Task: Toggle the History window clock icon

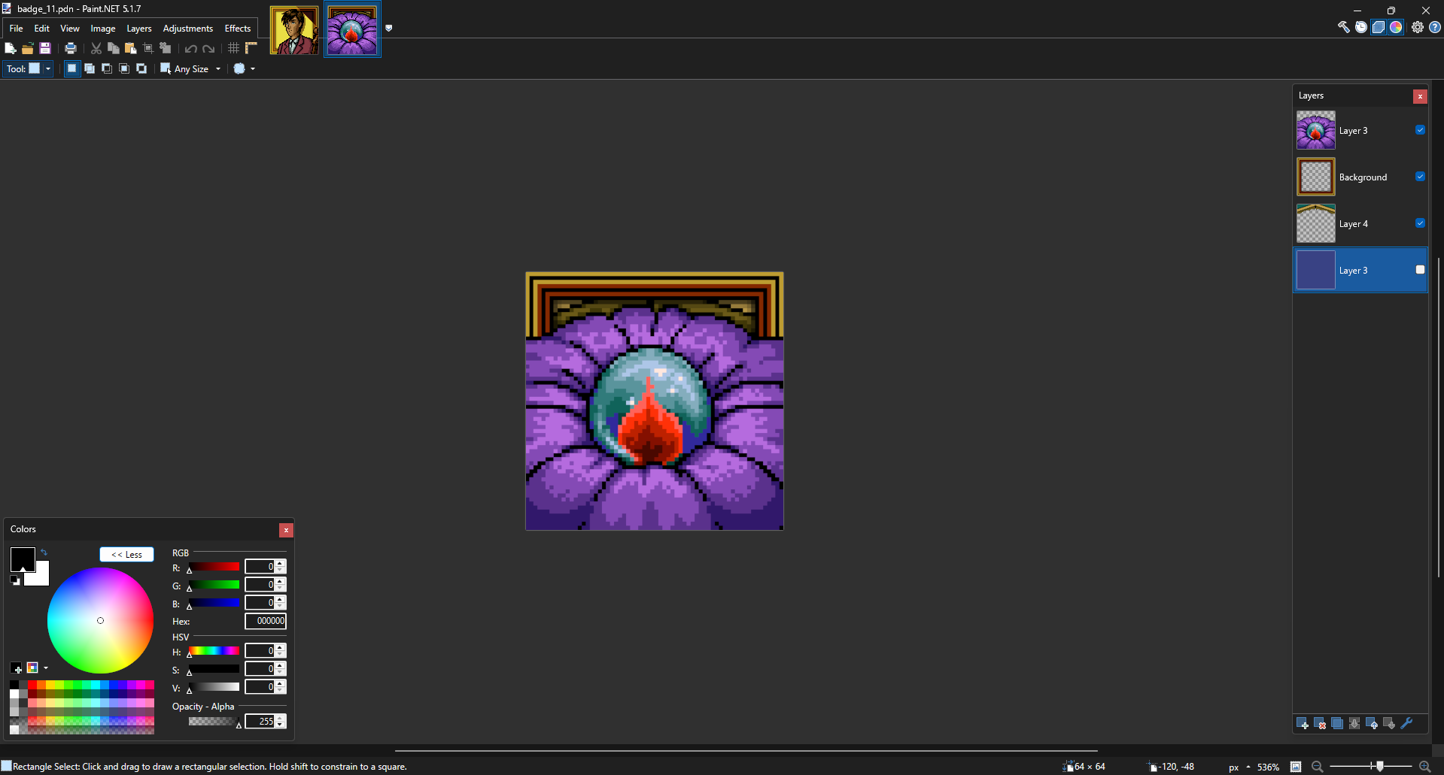Action: [x=1361, y=27]
